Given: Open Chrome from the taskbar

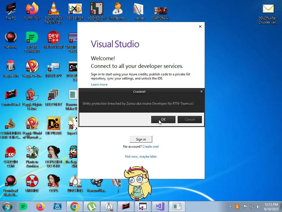Looking at the screenshot, I should (x=75, y=206).
